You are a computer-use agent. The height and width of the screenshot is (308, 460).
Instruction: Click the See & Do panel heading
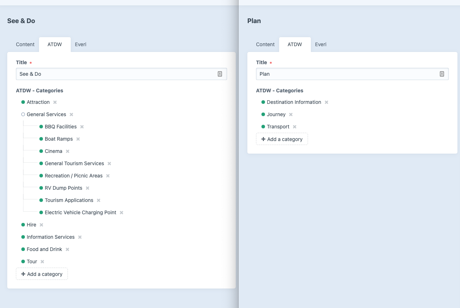pyautogui.click(x=21, y=21)
